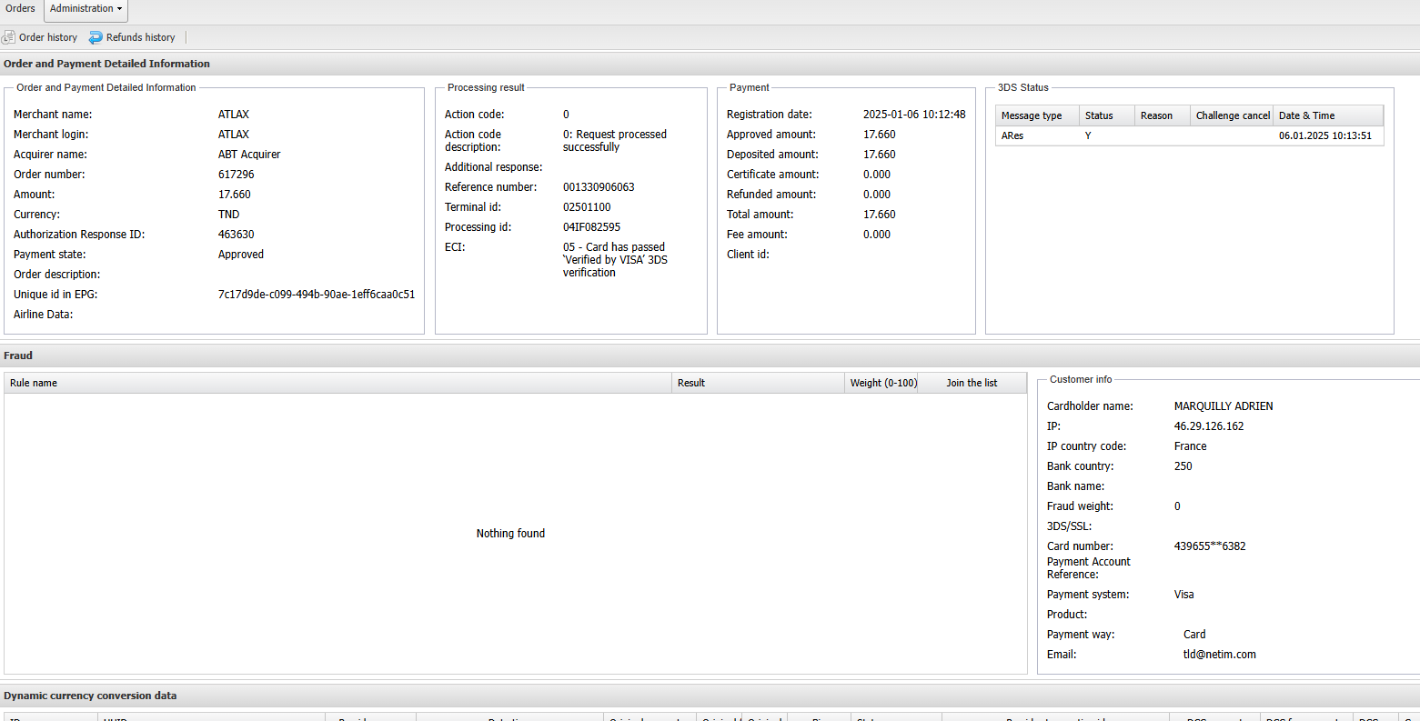Click the Challenge cancel column header
The image size is (1420, 721).
[x=1232, y=115]
